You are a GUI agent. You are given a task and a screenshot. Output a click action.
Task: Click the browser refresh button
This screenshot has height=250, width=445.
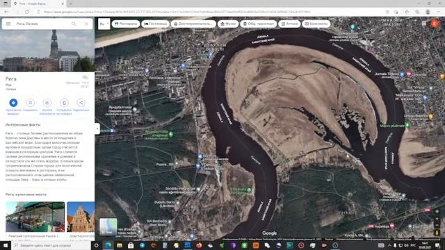pos(26,12)
